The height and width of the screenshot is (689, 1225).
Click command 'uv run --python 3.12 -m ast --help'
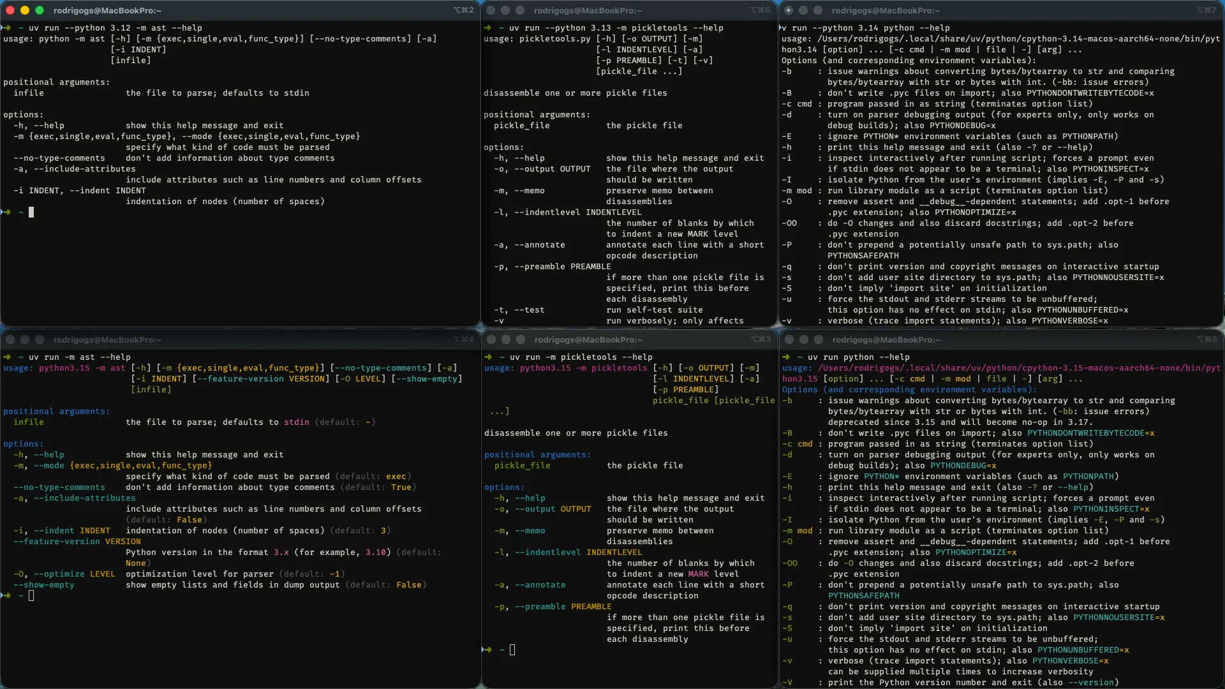pyautogui.click(x=115, y=28)
